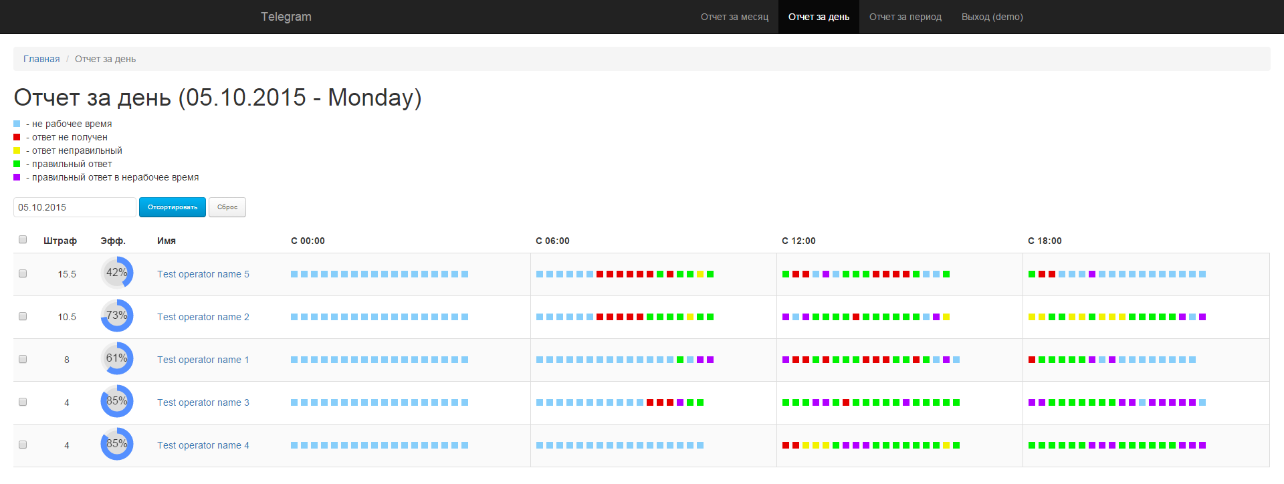Click the Сброс reset button
Screen dimensions: 1284x484
[x=227, y=207]
